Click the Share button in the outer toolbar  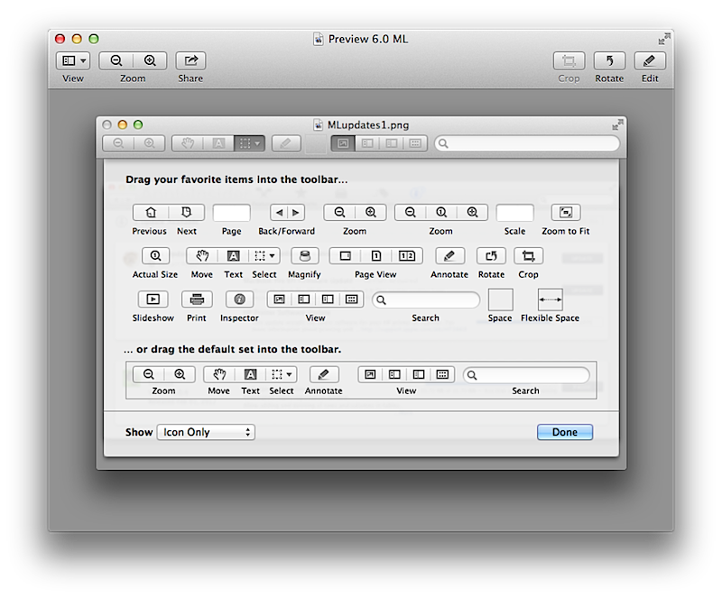[190, 61]
